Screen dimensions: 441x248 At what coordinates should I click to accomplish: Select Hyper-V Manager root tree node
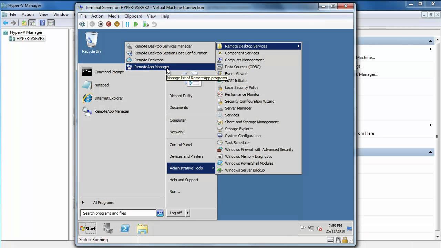[x=26, y=32]
